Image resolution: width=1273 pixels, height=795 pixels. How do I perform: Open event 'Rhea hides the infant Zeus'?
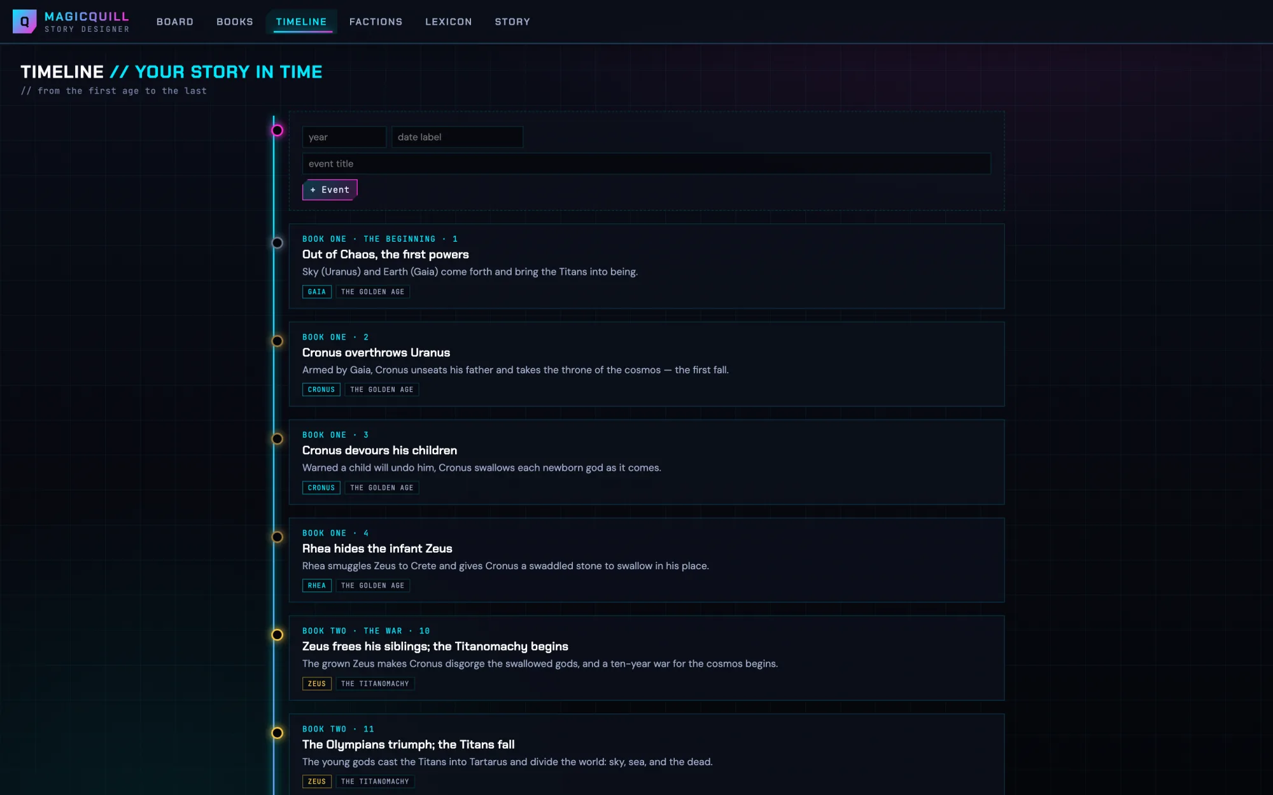[377, 548]
